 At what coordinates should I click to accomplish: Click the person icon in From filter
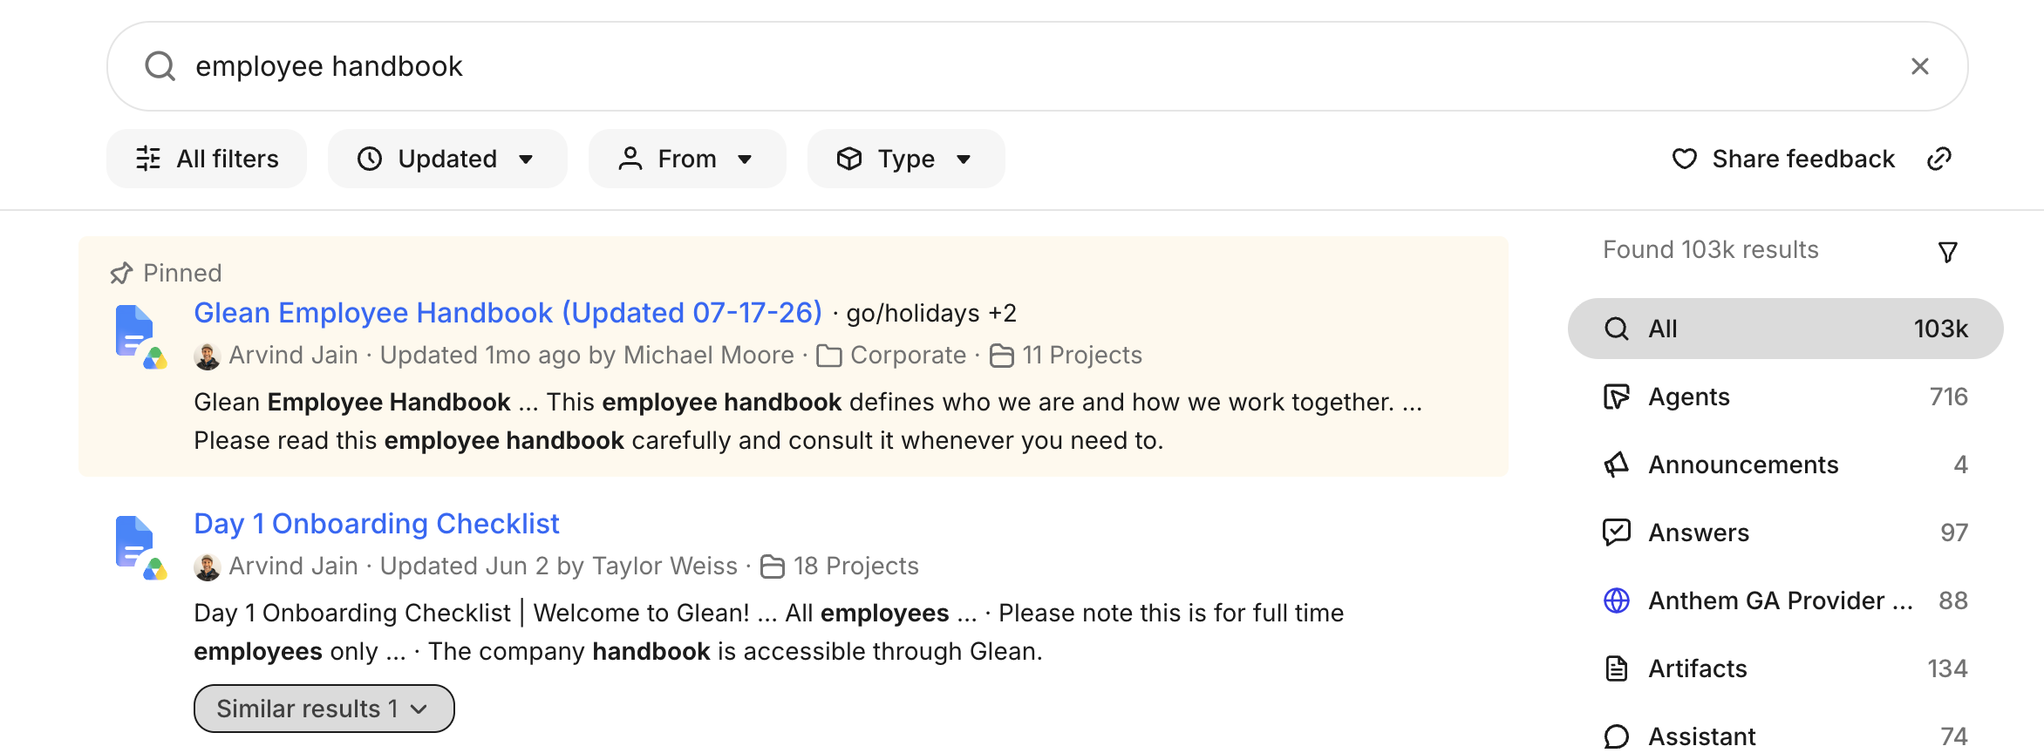coord(630,159)
